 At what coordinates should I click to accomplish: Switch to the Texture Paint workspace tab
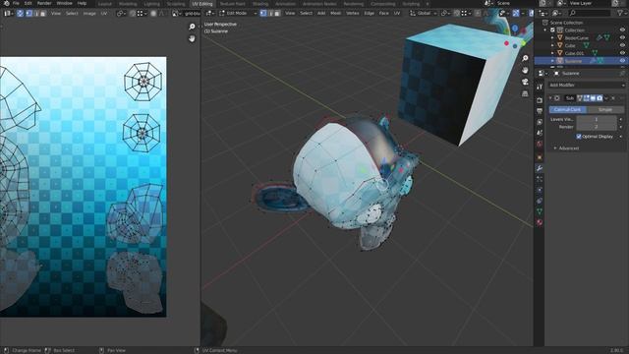232,4
